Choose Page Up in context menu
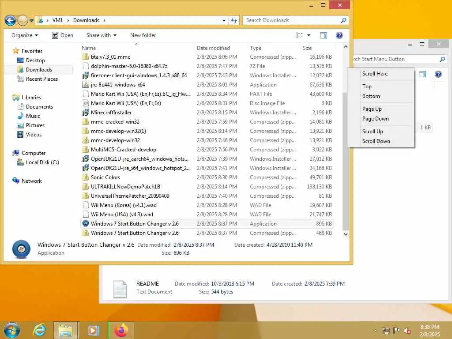This screenshot has height=339, width=452. [372, 109]
